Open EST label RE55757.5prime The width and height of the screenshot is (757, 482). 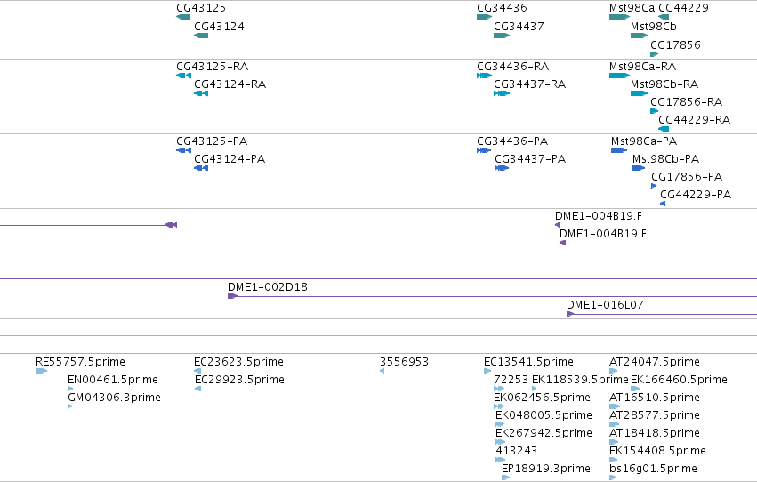[x=81, y=362]
